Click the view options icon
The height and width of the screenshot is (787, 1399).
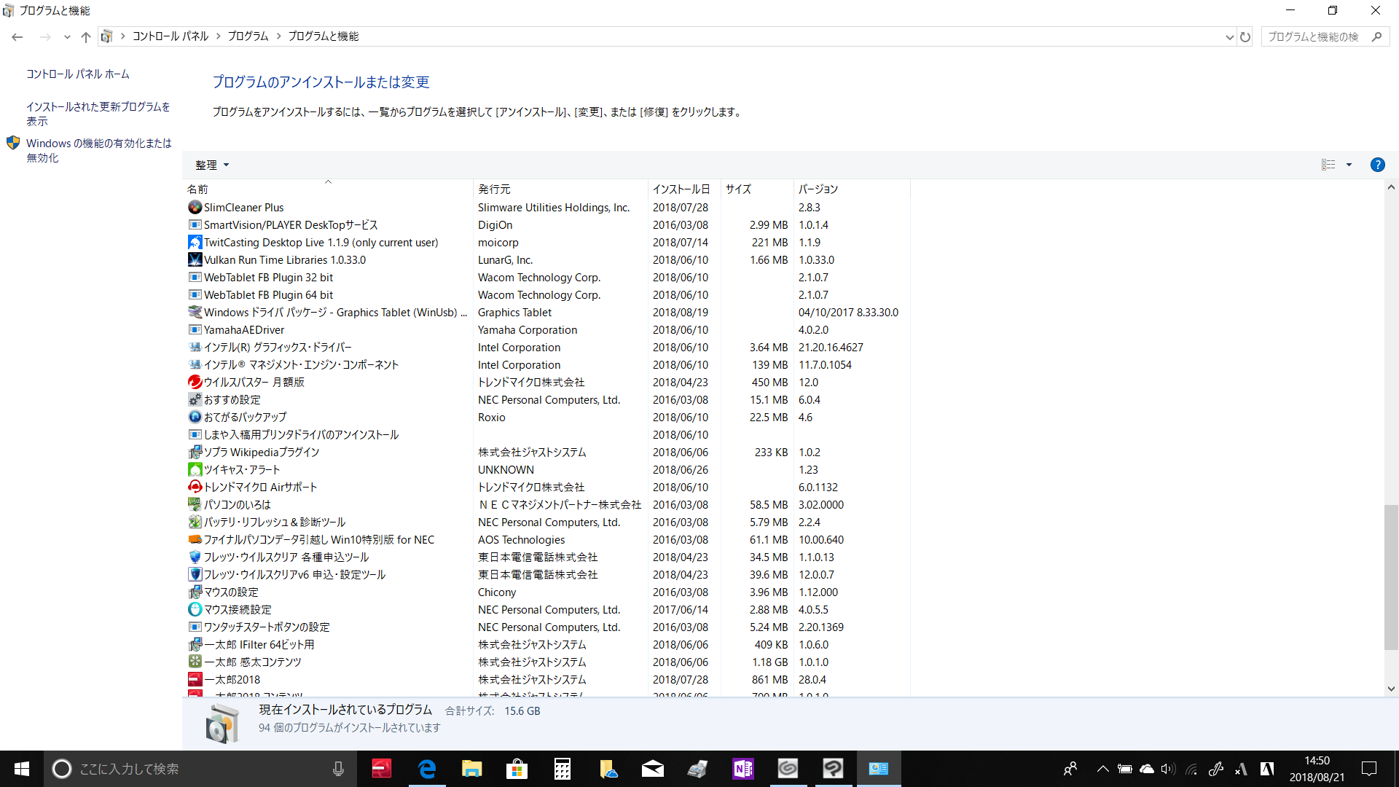pyautogui.click(x=1328, y=165)
